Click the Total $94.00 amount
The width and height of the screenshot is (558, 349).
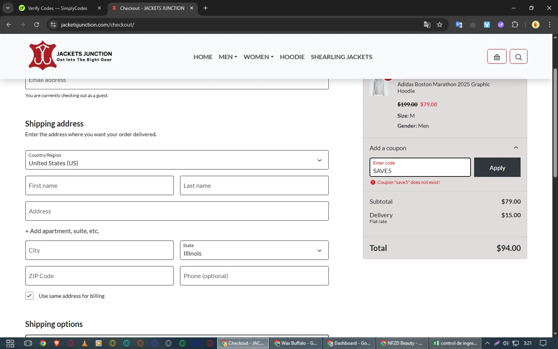pos(509,248)
